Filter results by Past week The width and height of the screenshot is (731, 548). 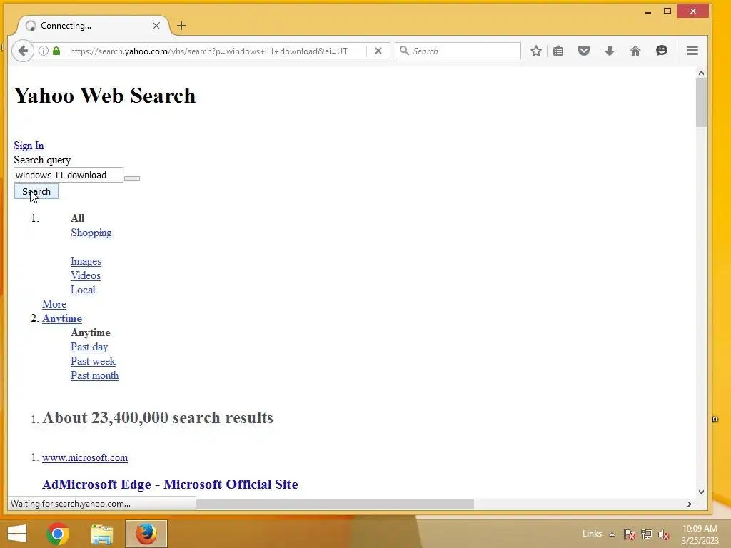click(x=94, y=361)
